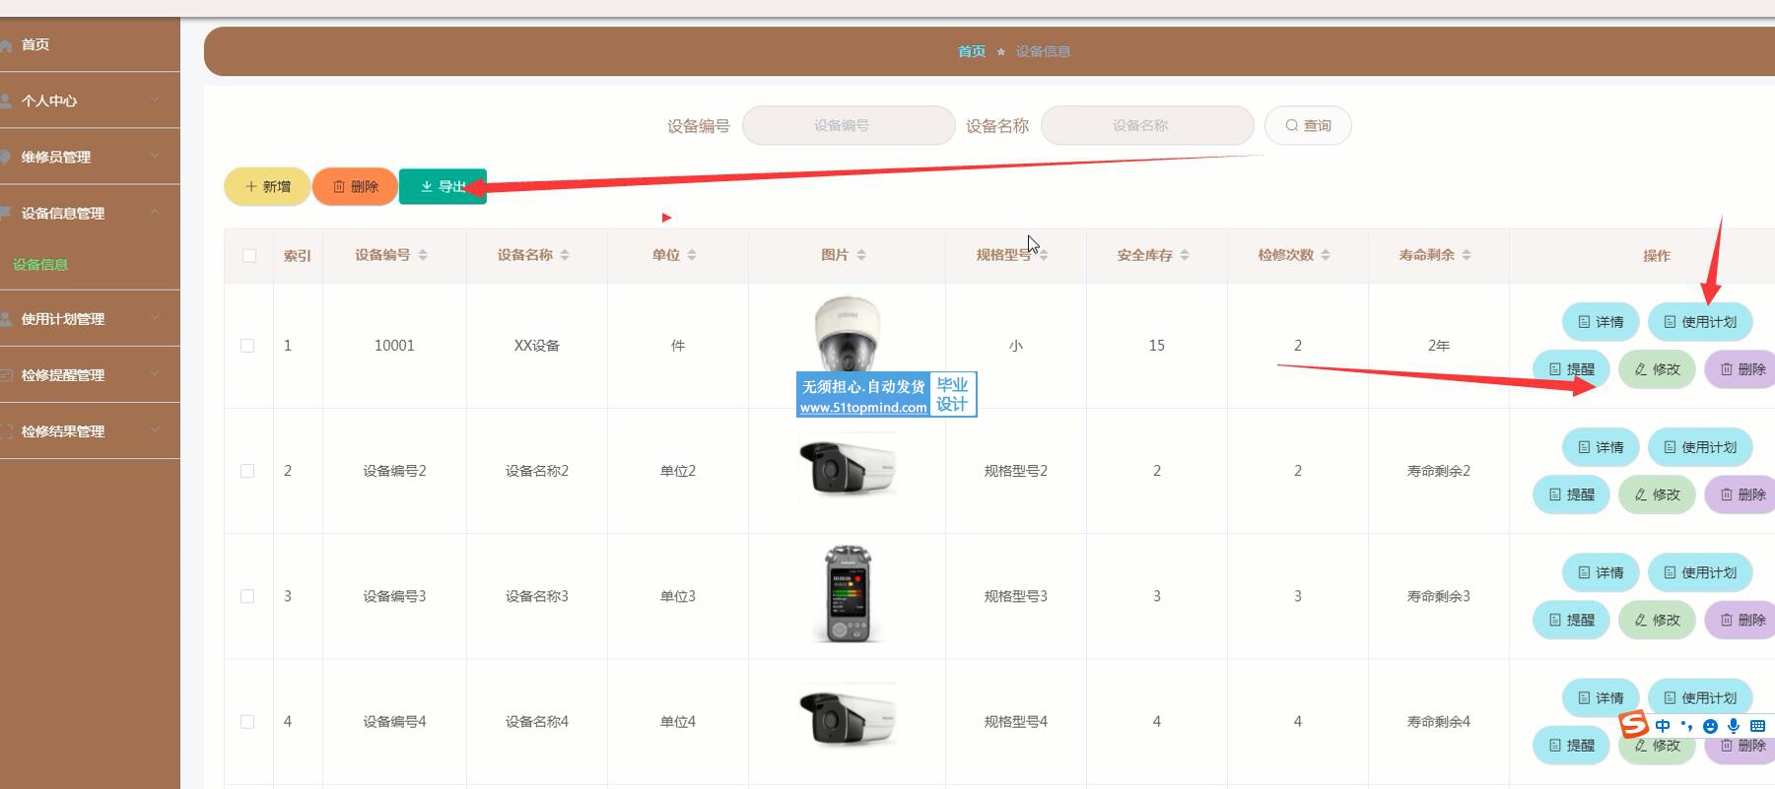Toggle Sogou 中 Chinese input mode

[1663, 726]
